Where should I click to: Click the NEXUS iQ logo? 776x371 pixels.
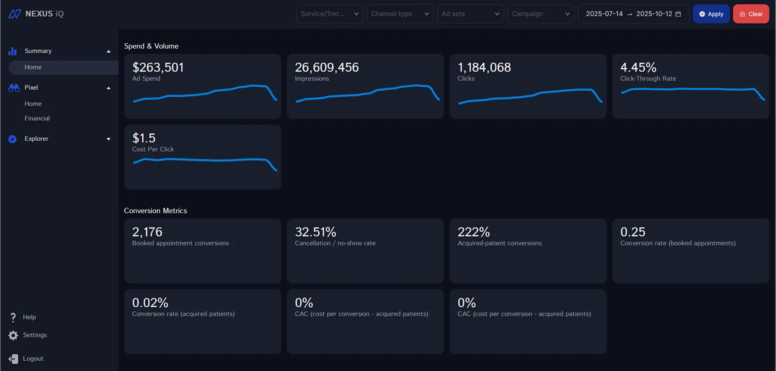[x=36, y=13]
